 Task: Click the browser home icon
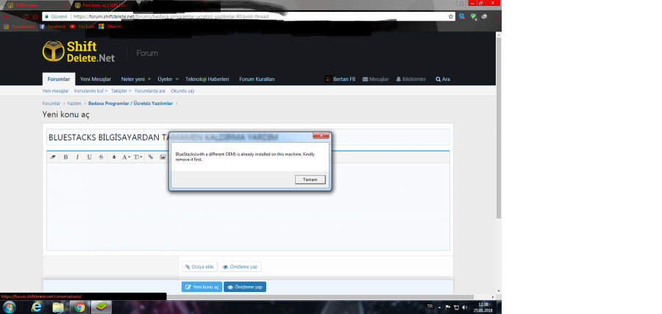tap(35, 16)
